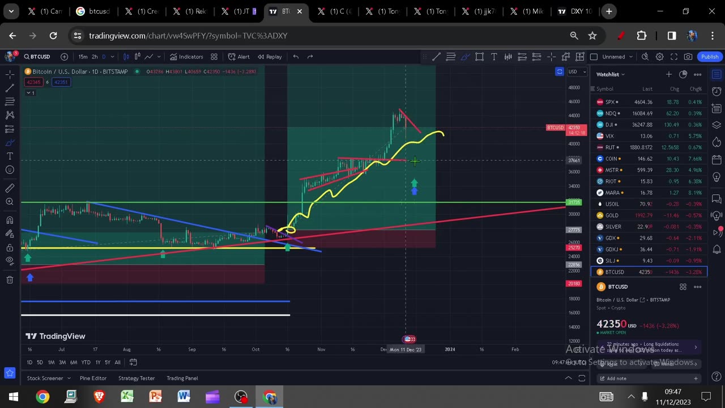Open quick search icon in top toolbar
725x408 pixels.
coord(645,57)
